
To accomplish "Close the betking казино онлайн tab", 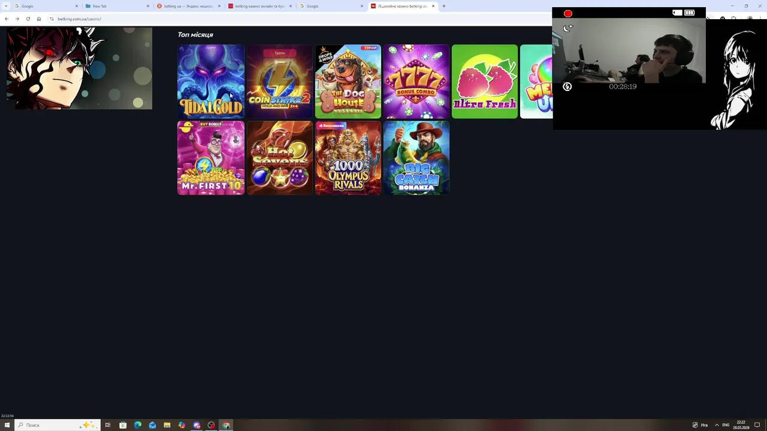I will pos(291,6).
